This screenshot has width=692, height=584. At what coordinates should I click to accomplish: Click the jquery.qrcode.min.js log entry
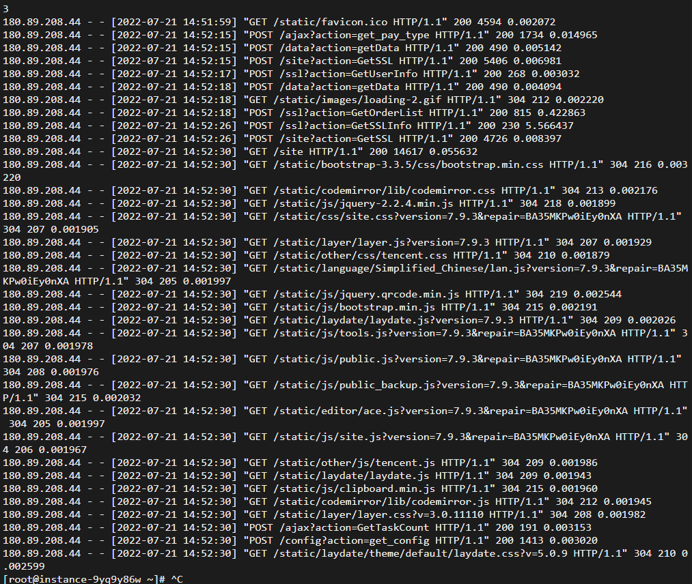[312, 294]
